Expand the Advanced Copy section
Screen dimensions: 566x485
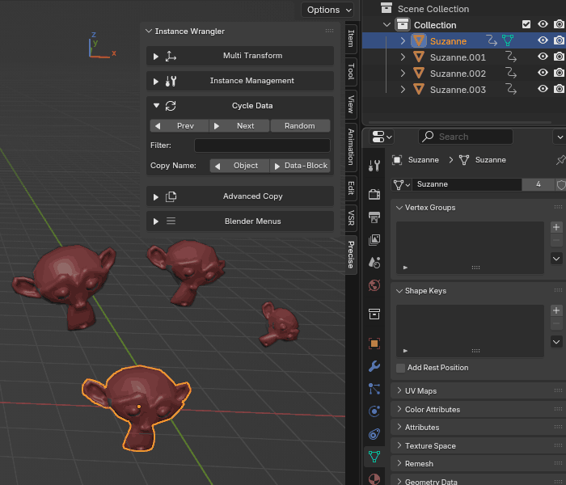[x=156, y=197]
